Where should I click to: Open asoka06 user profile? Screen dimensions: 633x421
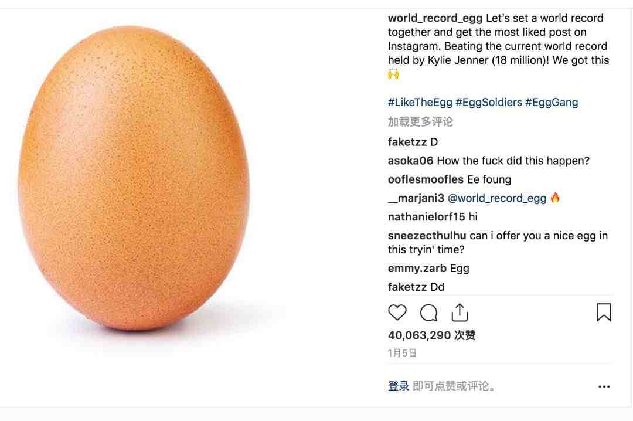[x=410, y=161]
